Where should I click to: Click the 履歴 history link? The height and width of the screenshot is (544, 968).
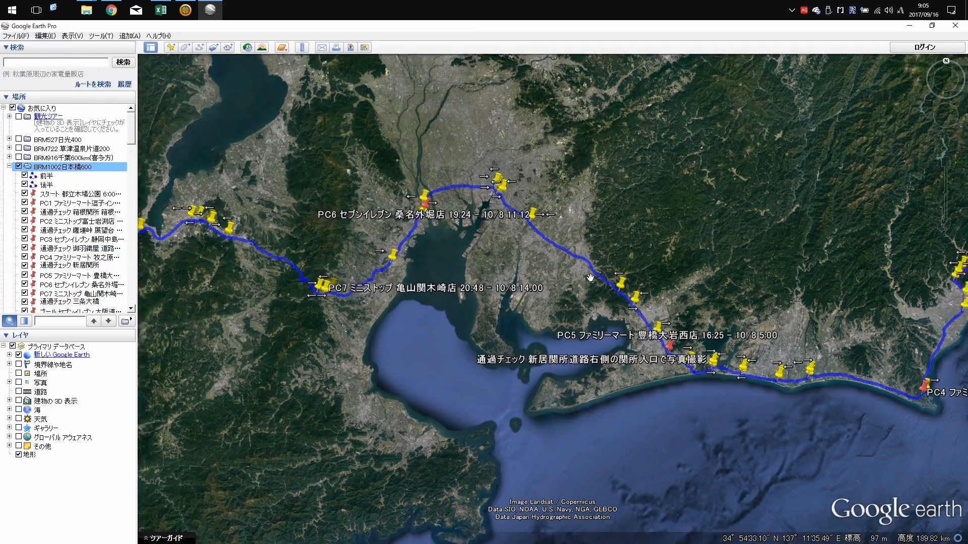tap(125, 84)
